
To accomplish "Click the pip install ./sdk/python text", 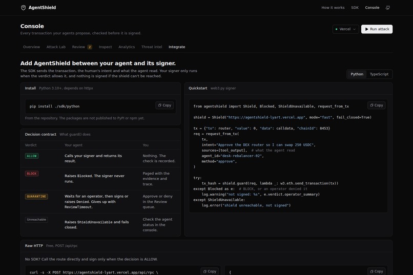I will 54,107.
